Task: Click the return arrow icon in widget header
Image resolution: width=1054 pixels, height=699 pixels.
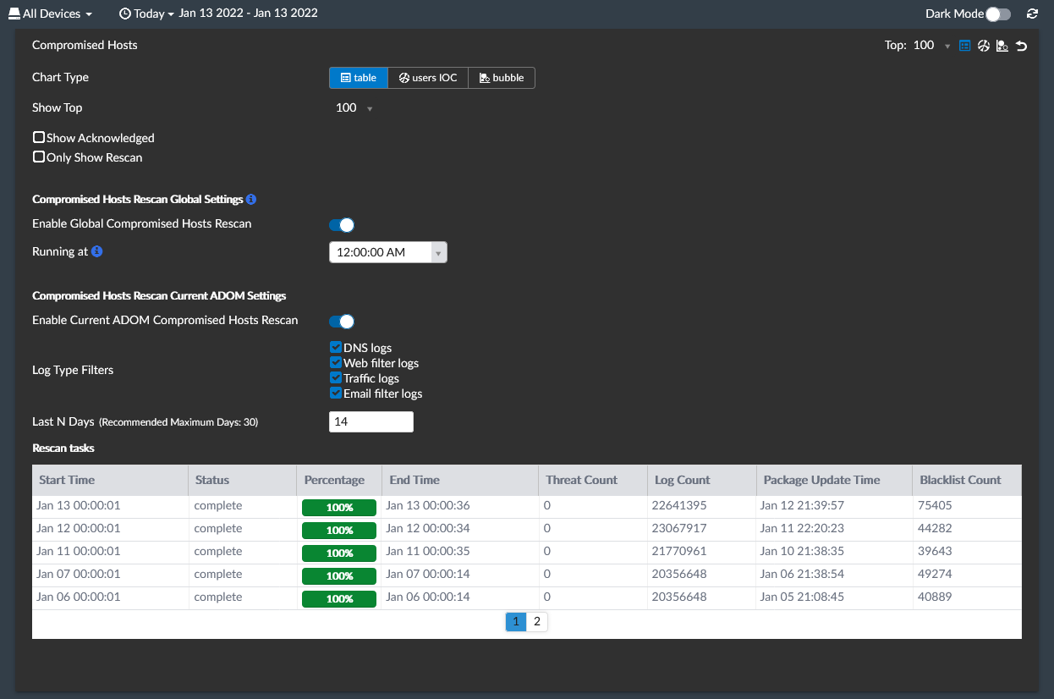Action: point(1021,46)
